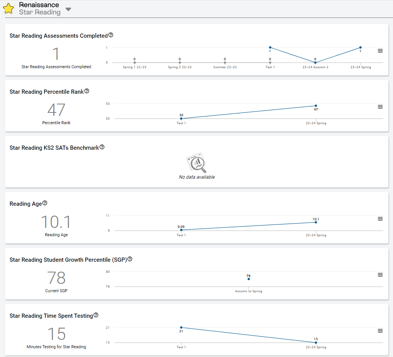The image size is (393, 357).
Task: Select the Percentile Rank point valued 47
Action: coord(316,106)
